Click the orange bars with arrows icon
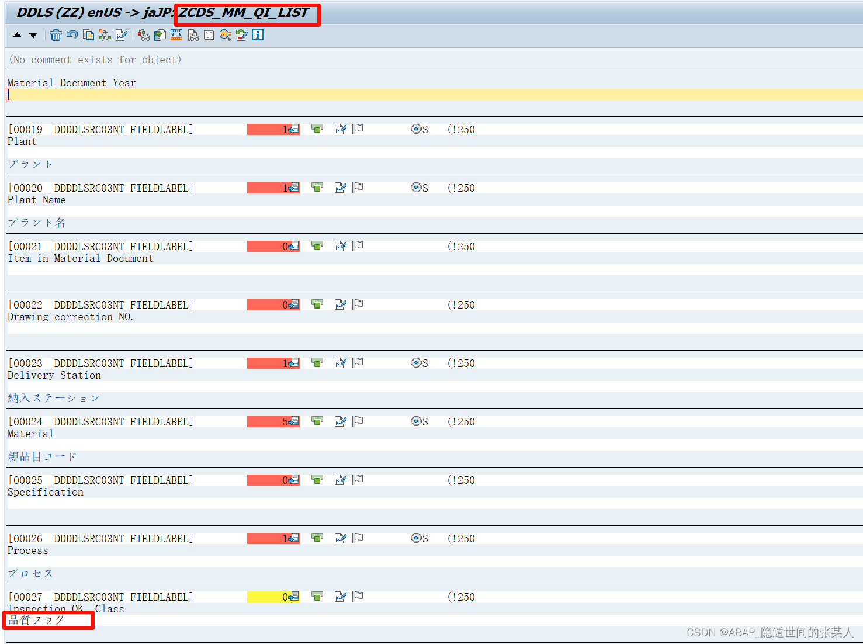Viewport: 863px width, 644px height. pyautogui.click(x=176, y=35)
